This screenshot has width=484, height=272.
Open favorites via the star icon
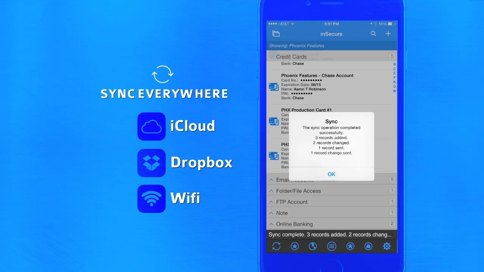tap(295, 246)
